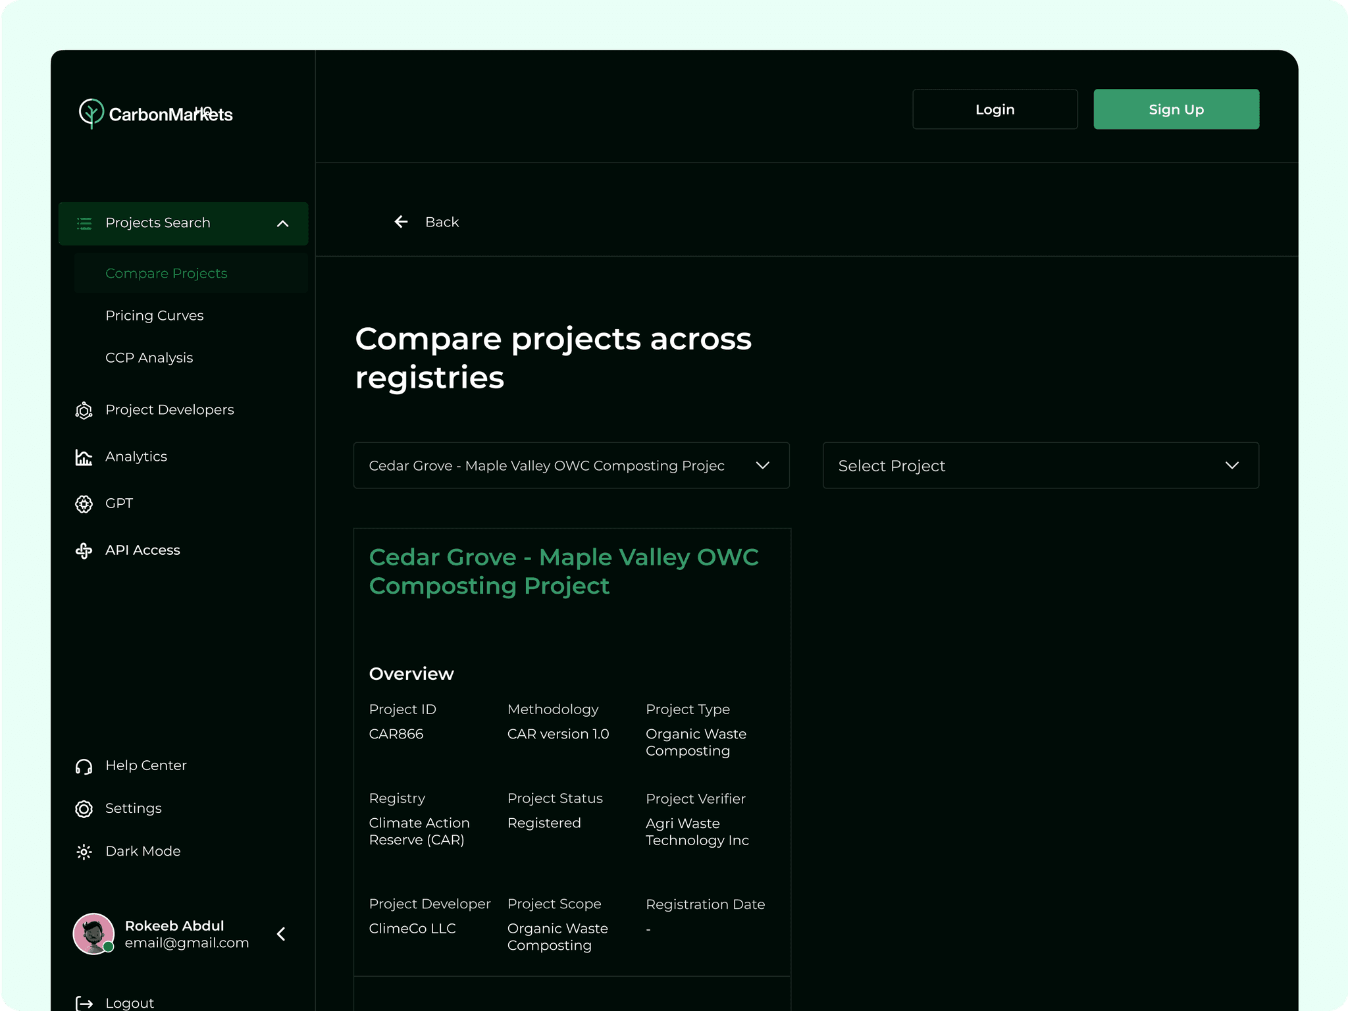This screenshot has height=1011, width=1348.
Task: Open CCP Analysis submenu item
Action: pyautogui.click(x=149, y=357)
